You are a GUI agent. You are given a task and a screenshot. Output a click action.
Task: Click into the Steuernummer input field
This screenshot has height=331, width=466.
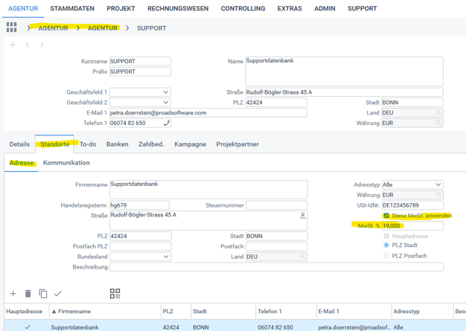pyautogui.click(x=276, y=205)
